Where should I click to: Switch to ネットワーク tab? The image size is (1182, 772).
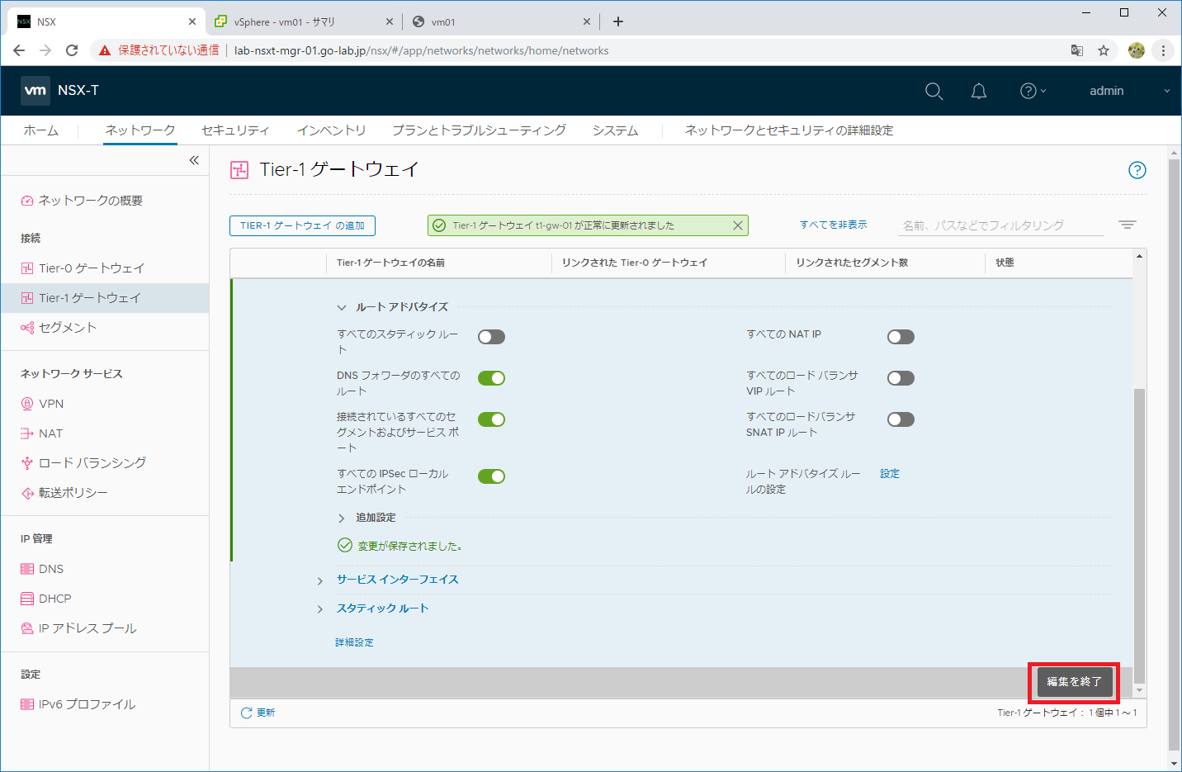tap(140, 130)
